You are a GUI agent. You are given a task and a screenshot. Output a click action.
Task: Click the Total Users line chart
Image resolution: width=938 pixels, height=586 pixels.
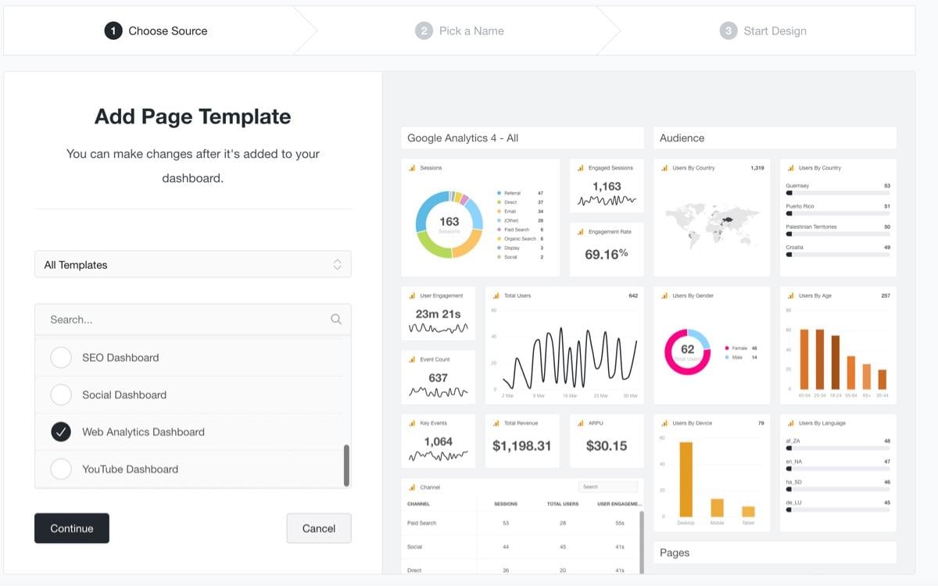click(x=569, y=357)
